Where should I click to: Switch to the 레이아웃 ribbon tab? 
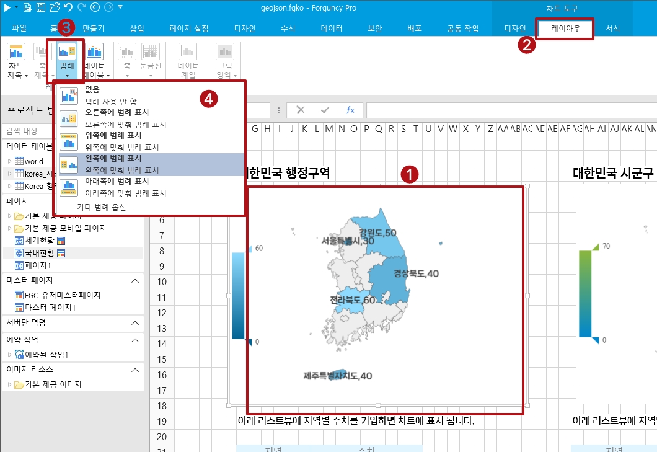(565, 29)
